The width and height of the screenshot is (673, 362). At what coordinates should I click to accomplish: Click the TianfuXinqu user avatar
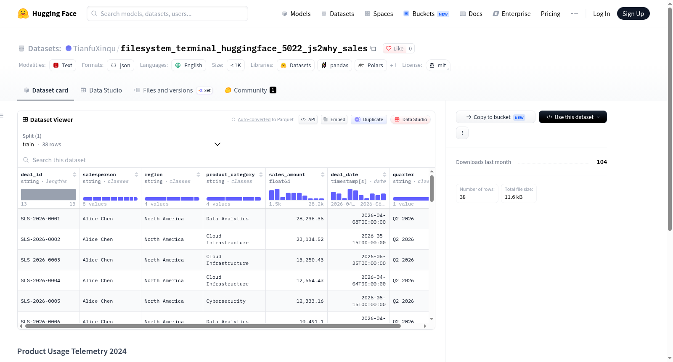tap(69, 48)
